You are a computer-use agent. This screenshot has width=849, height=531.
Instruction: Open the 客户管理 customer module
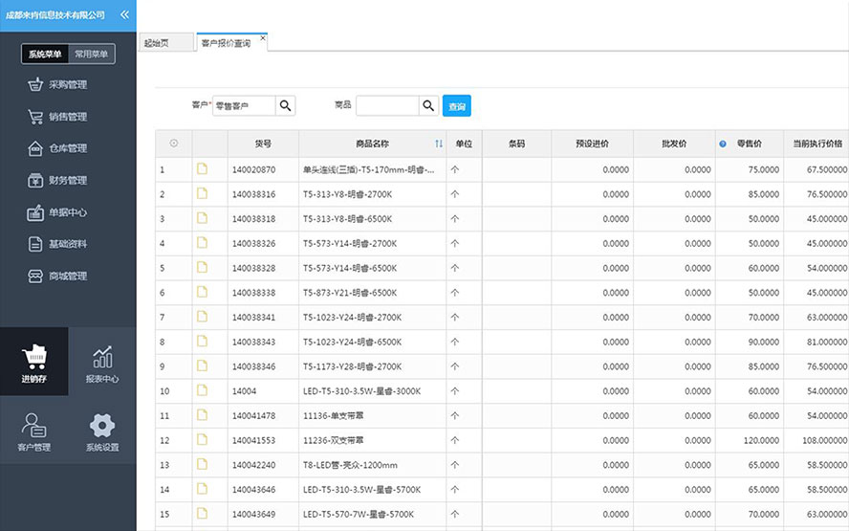(34, 431)
